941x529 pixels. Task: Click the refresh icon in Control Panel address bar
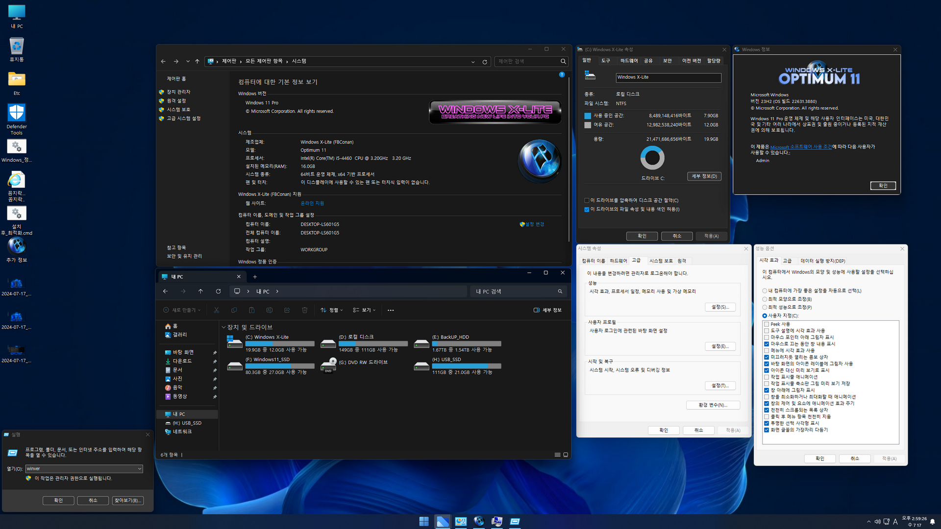click(485, 62)
